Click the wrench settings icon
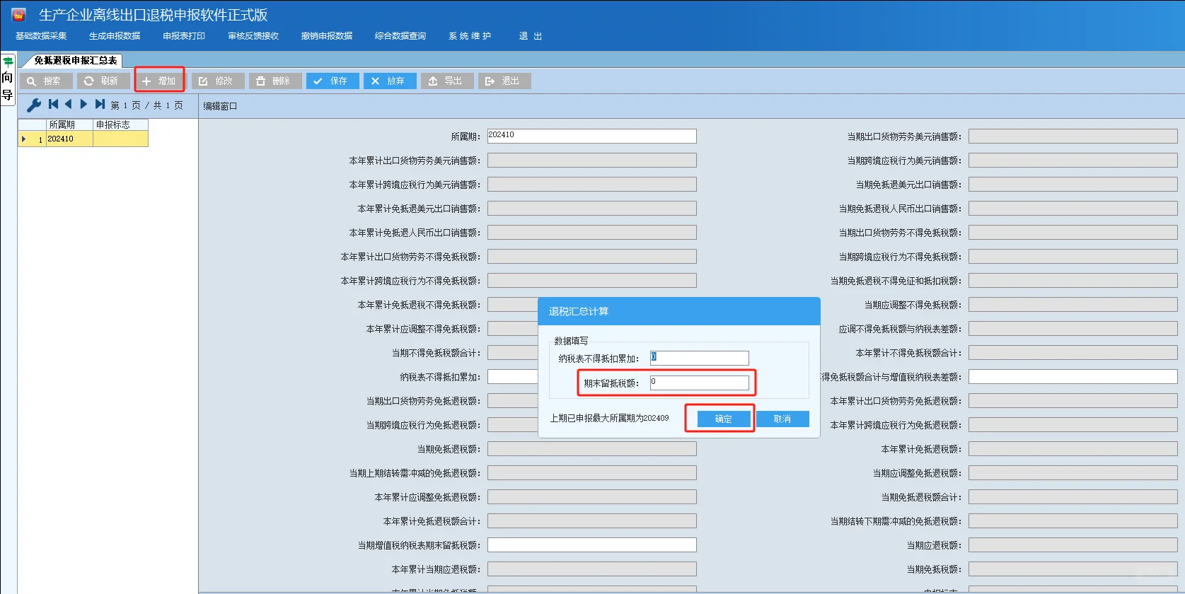This screenshot has height=594, width=1185. [34, 105]
